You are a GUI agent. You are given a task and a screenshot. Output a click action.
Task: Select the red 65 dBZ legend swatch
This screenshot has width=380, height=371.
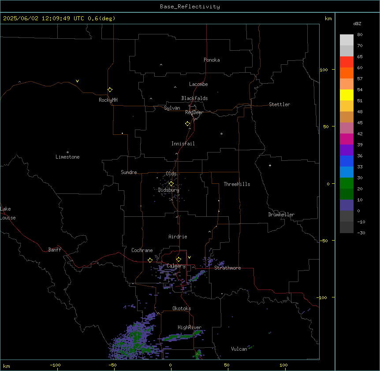[346, 62]
